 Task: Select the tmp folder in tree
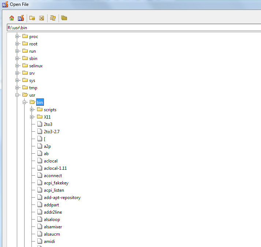(x=33, y=88)
